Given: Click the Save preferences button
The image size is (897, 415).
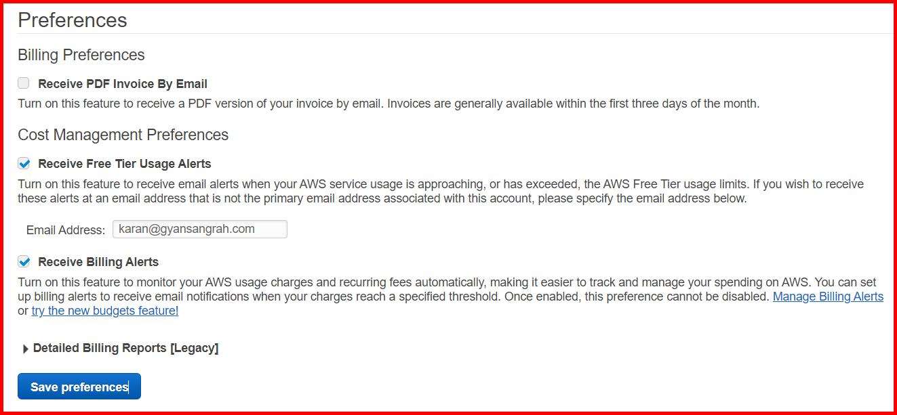Looking at the screenshot, I should (79, 387).
